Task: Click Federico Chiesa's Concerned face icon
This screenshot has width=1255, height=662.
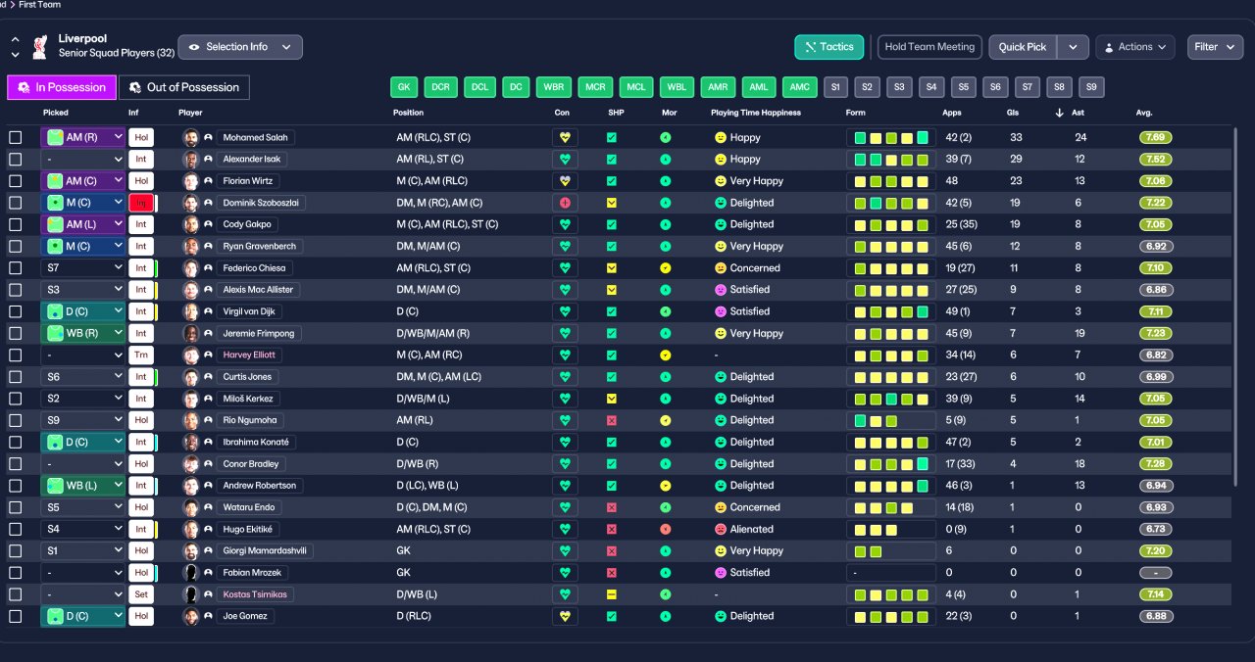Action: click(x=721, y=268)
